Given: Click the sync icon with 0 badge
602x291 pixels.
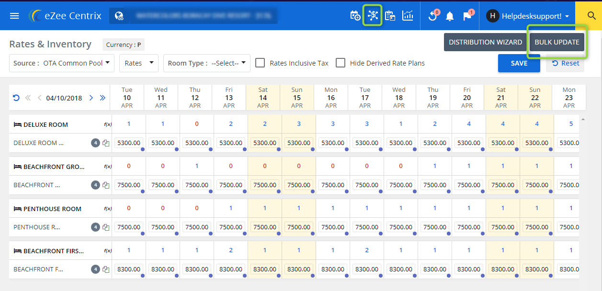Looking at the screenshot, I should 433,16.
